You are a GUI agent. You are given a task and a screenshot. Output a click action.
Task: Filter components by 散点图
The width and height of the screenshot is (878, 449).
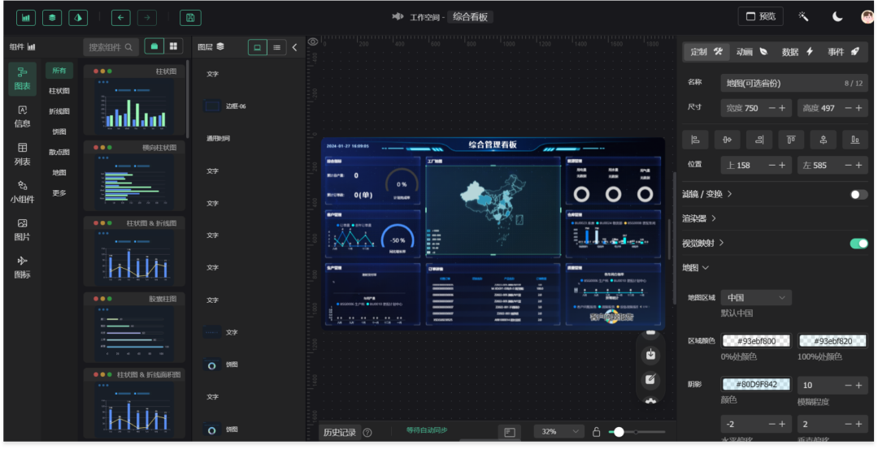click(59, 152)
